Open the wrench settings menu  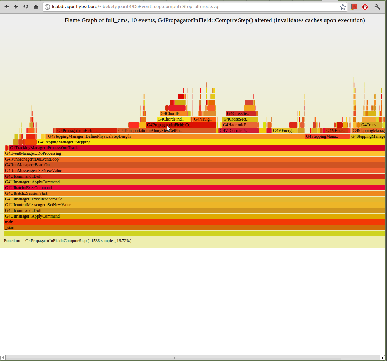tap(377, 7)
